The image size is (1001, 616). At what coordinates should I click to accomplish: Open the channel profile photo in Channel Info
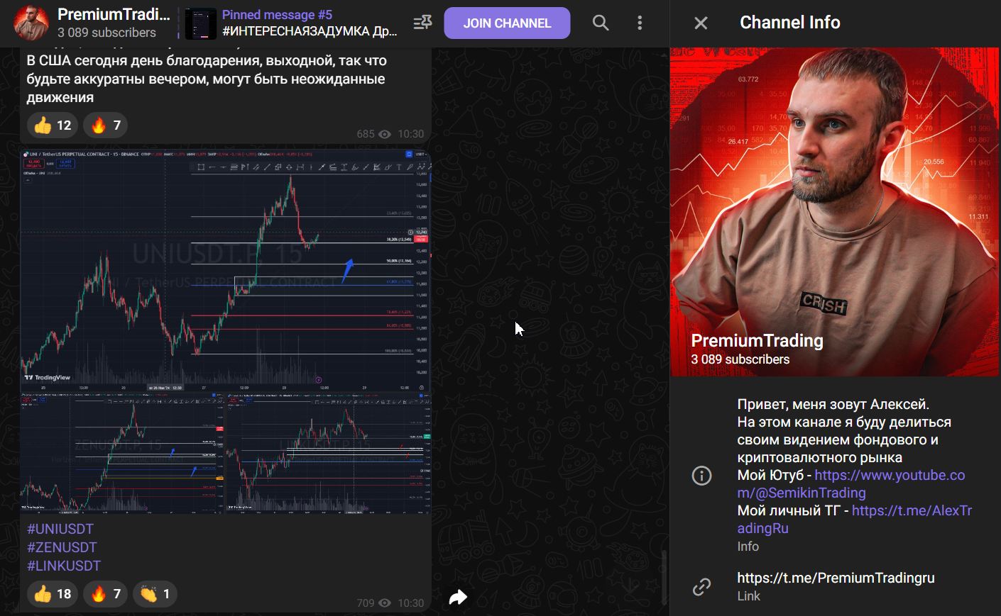point(835,212)
